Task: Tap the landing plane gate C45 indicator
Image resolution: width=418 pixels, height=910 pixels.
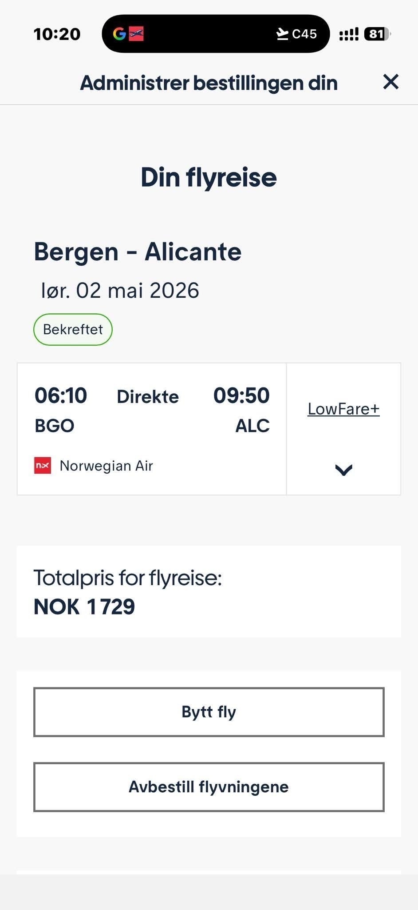Action: pos(296,34)
